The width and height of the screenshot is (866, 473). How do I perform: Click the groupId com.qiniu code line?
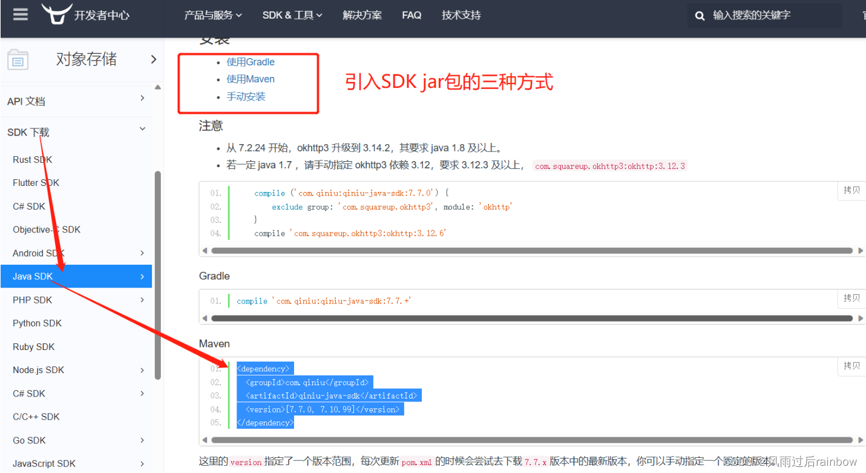pyautogui.click(x=307, y=382)
